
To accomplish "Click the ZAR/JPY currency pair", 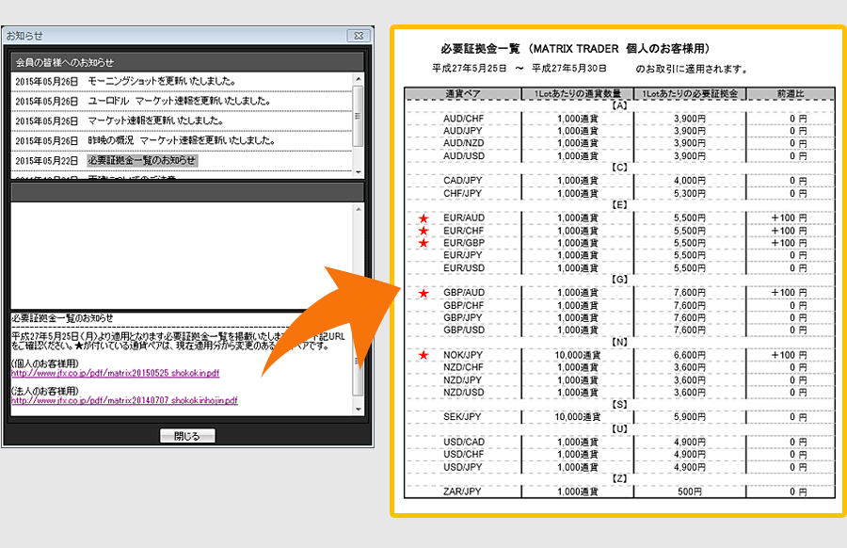I will tap(462, 492).
